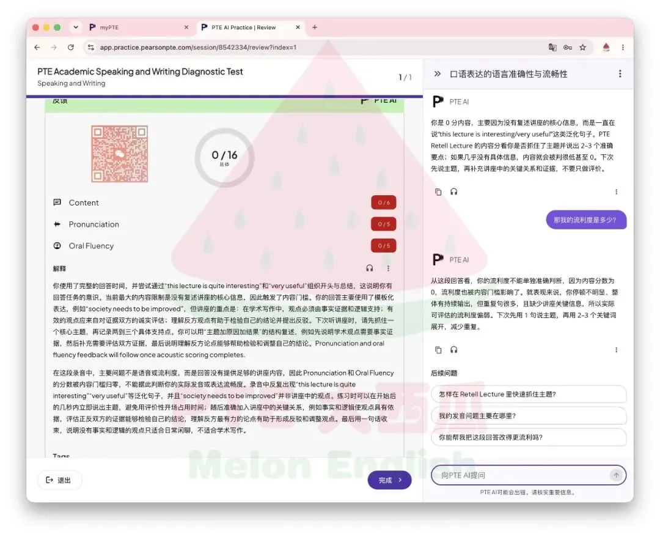This screenshot has height=537, width=660.
Task: Reload the page with refresh icon
Action: (71, 48)
